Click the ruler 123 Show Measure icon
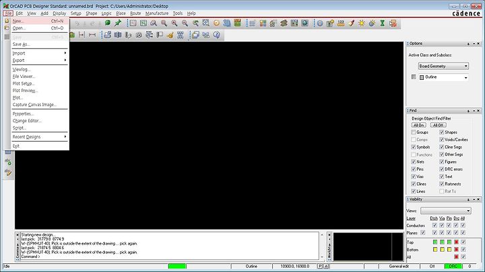This screenshot has height=272, width=485. (x=341, y=23)
